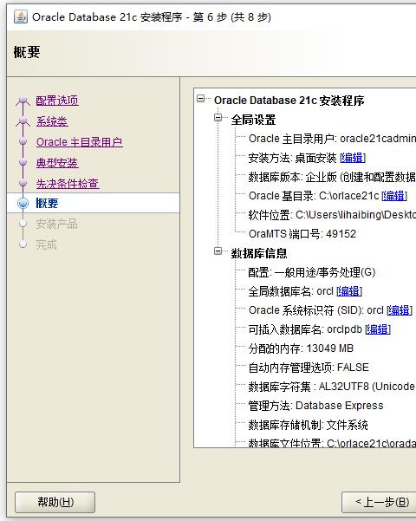Viewport: 416px width, 521px height.
Task: Jump to the 典型安装 step
Action: [x=57, y=163]
